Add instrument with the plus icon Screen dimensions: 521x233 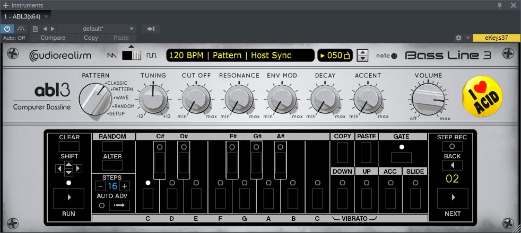(x=6, y=5)
